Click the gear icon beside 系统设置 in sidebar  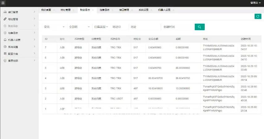pos(5,47)
